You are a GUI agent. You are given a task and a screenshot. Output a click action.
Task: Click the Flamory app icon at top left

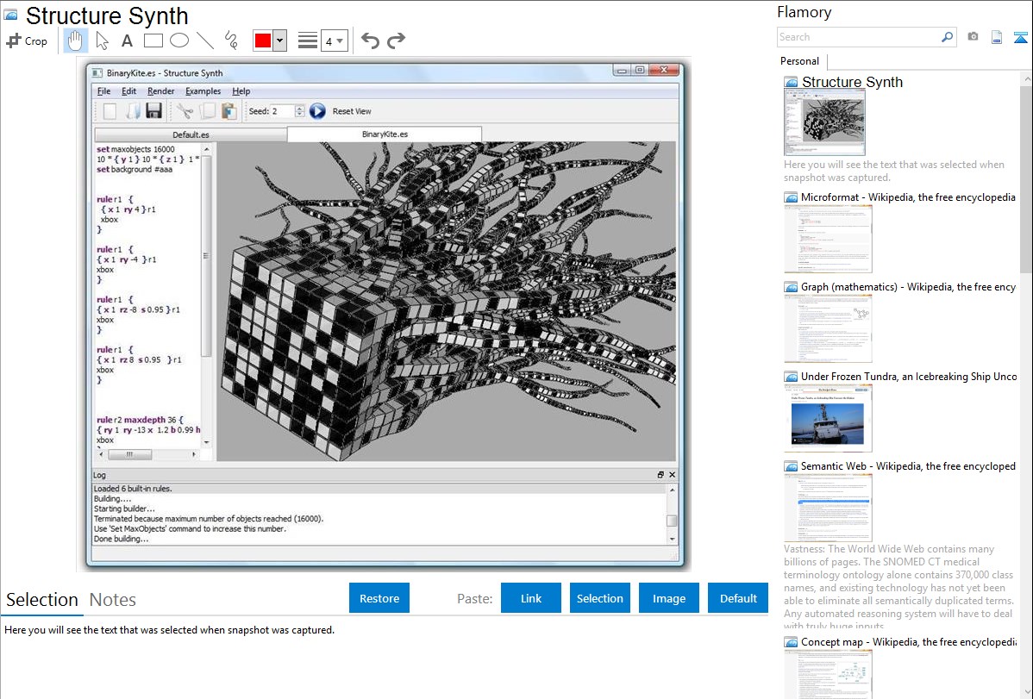point(11,16)
